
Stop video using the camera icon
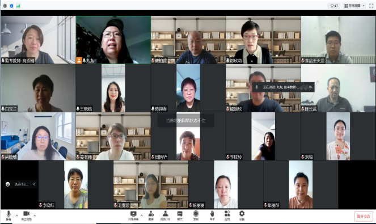27,215
